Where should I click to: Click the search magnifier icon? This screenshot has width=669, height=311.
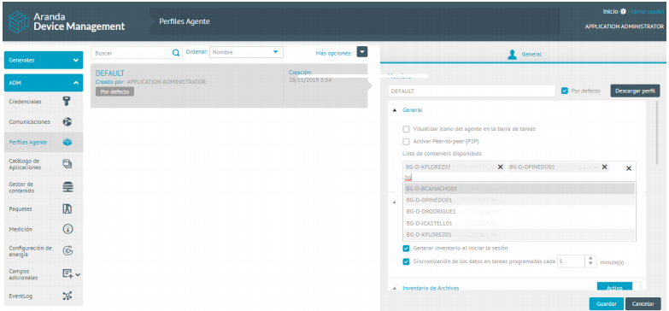176,53
